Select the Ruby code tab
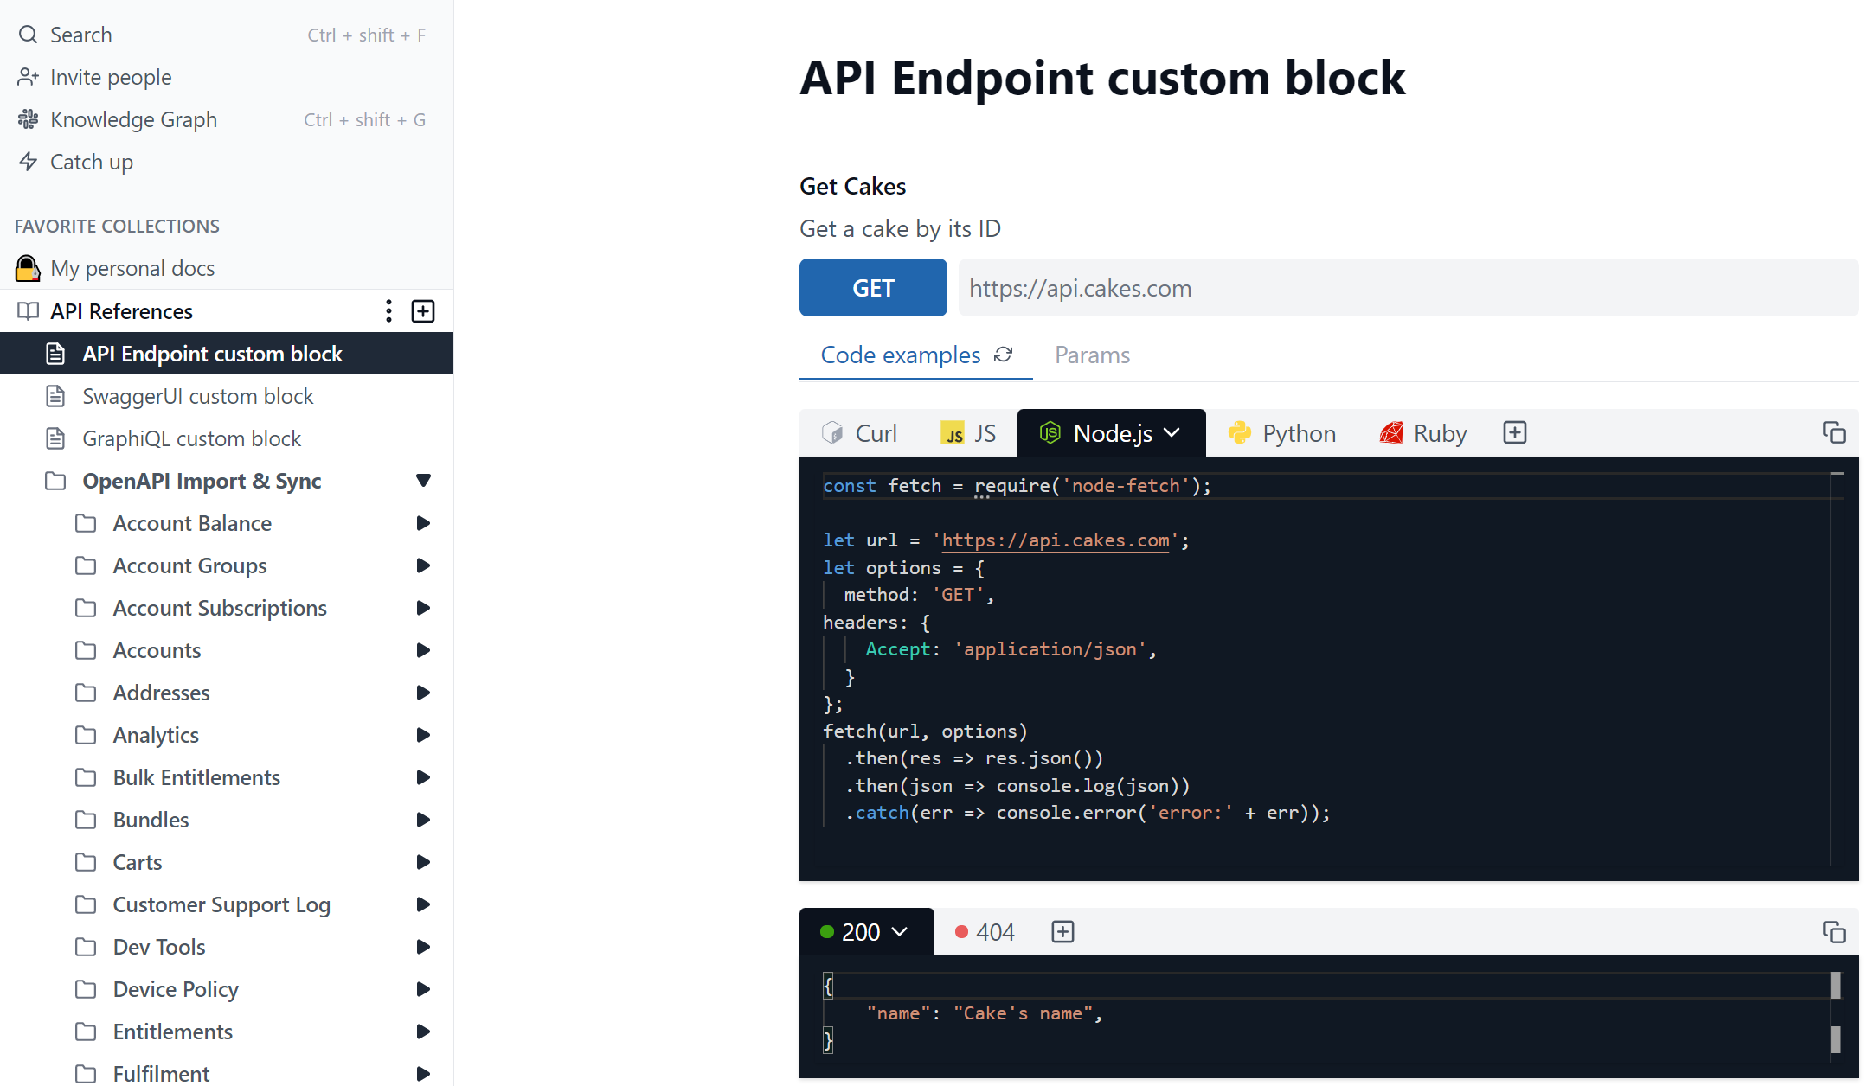The height and width of the screenshot is (1086, 1868). tap(1423, 433)
